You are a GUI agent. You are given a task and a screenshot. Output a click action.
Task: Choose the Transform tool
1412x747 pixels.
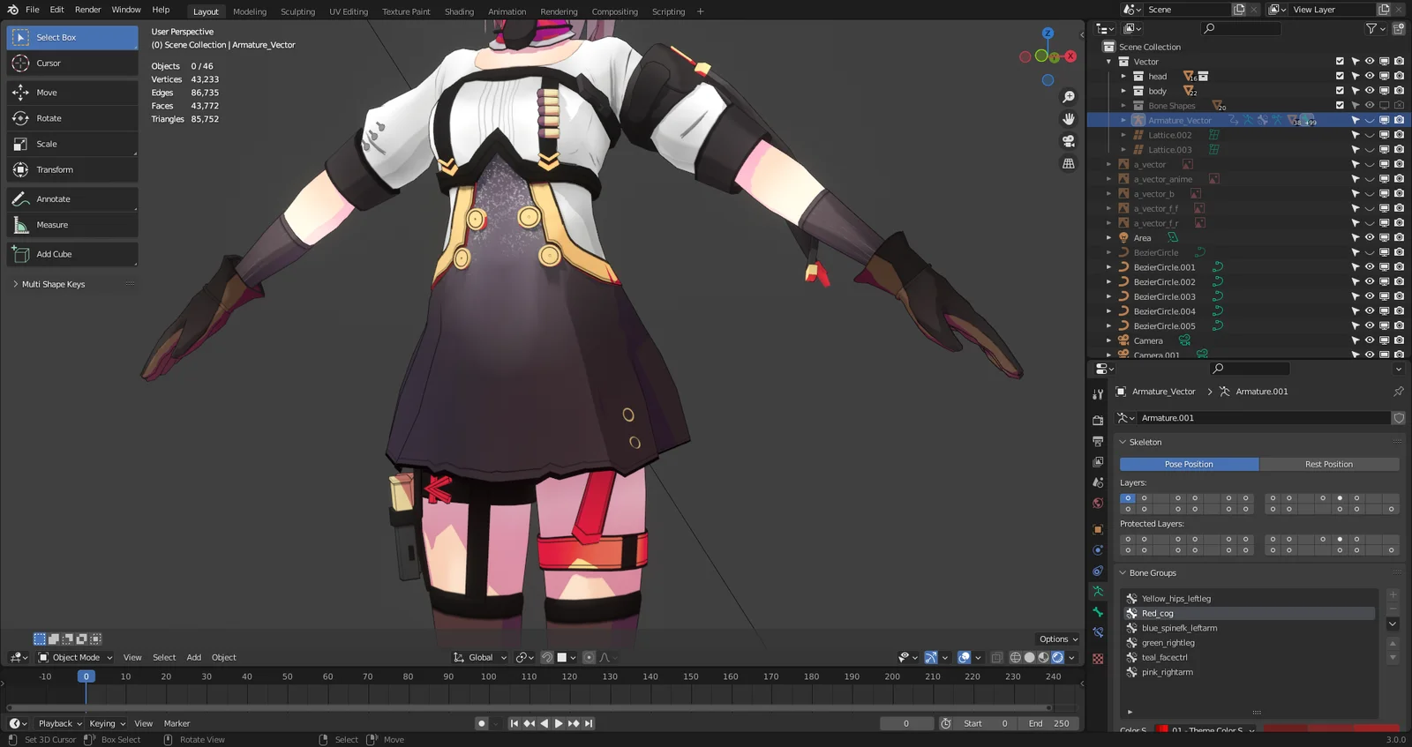point(72,169)
